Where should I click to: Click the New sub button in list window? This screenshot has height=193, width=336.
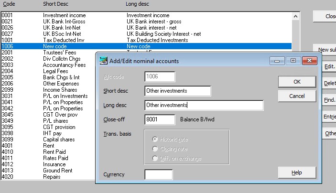click(325, 50)
